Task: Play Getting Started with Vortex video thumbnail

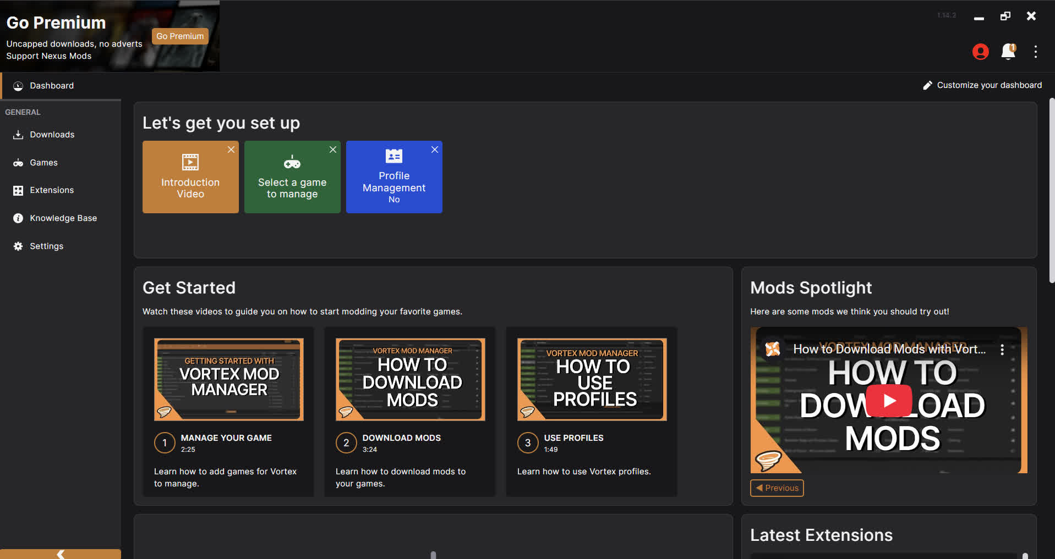Action: tap(229, 379)
